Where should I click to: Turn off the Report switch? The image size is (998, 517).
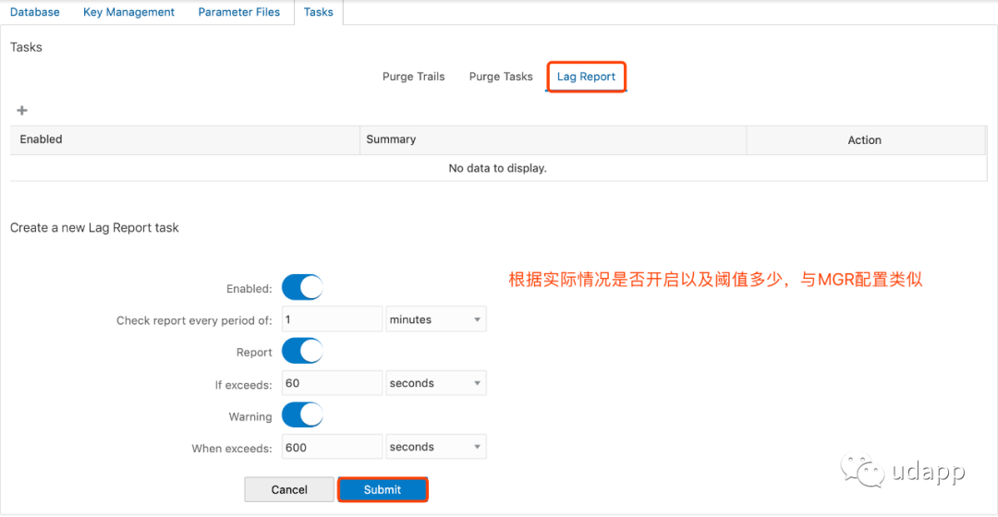(301, 351)
